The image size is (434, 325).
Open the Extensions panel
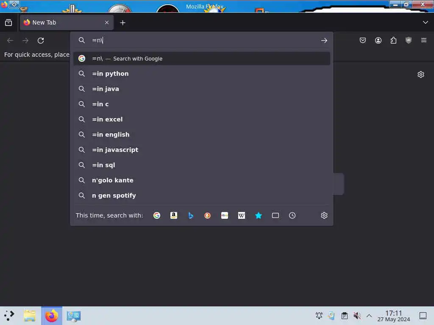pyautogui.click(x=393, y=40)
